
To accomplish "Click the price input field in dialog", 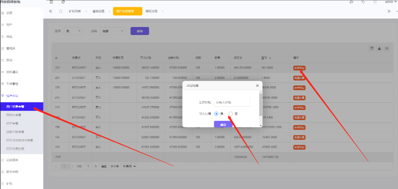I will 232,102.
